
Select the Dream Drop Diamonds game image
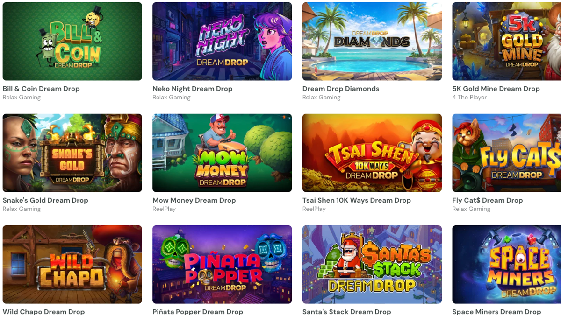[372, 42]
